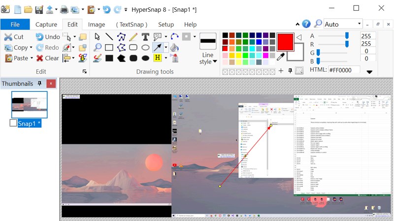This screenshot has height=221, width=394.
Task: Select the straight line drawing tool
Action: pyautogui.click(x=109, y=37)
